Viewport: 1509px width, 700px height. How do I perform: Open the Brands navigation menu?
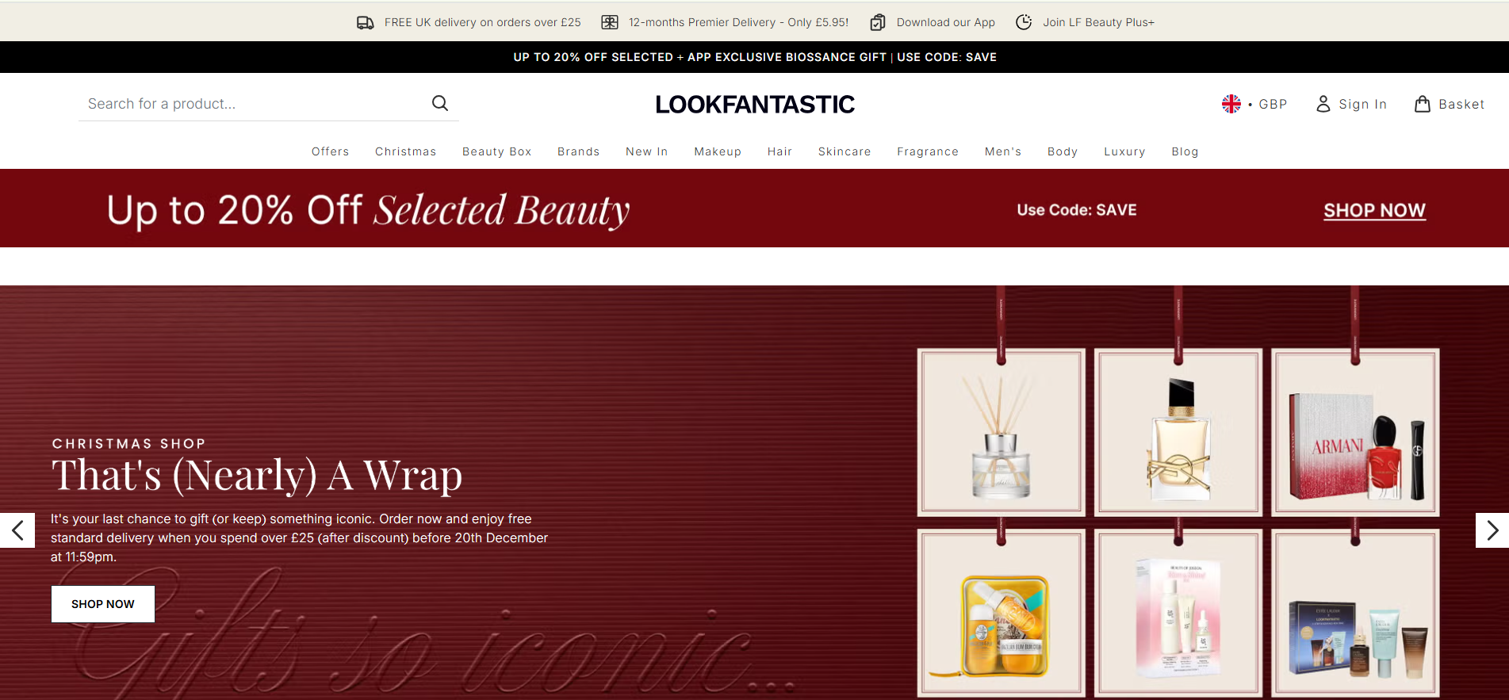(578, 151)
